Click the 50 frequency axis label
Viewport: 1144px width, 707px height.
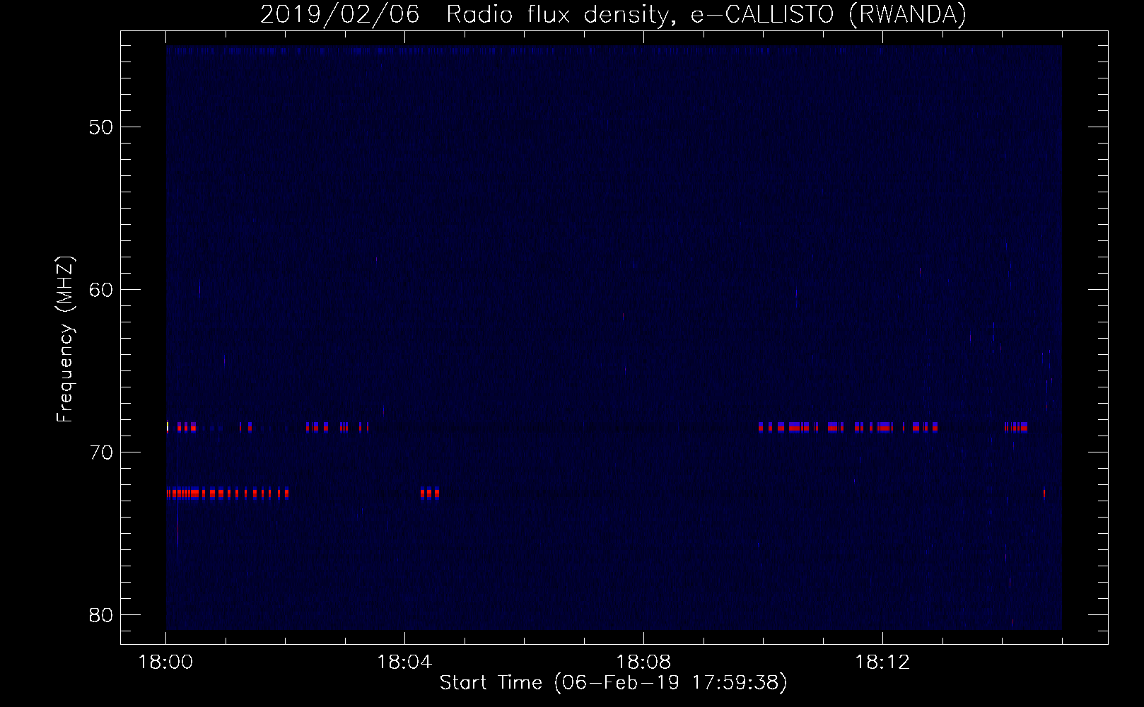point(101,127)
